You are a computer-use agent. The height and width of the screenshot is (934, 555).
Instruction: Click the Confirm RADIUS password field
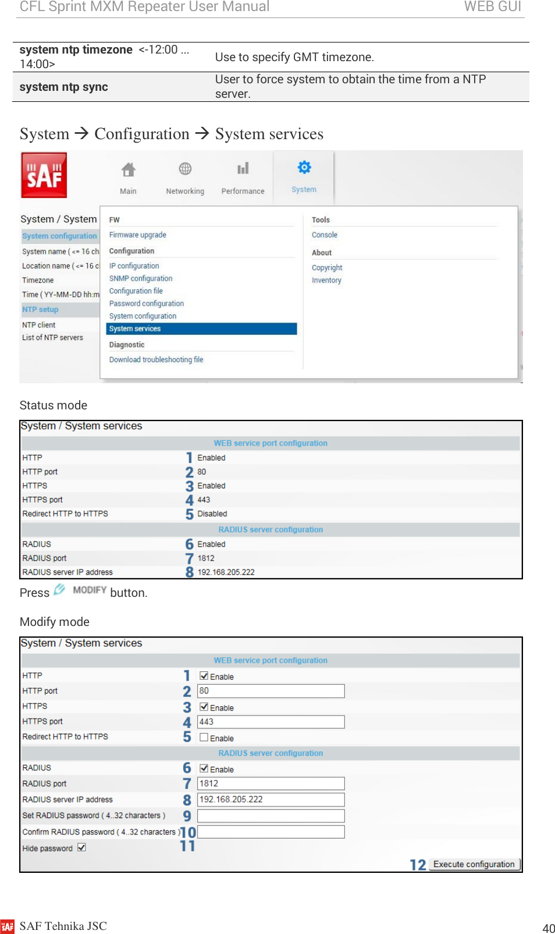pos(271,832)
